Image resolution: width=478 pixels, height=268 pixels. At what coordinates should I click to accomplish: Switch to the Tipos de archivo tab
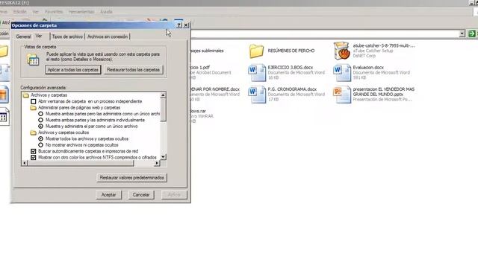click(x=67, y=36)
